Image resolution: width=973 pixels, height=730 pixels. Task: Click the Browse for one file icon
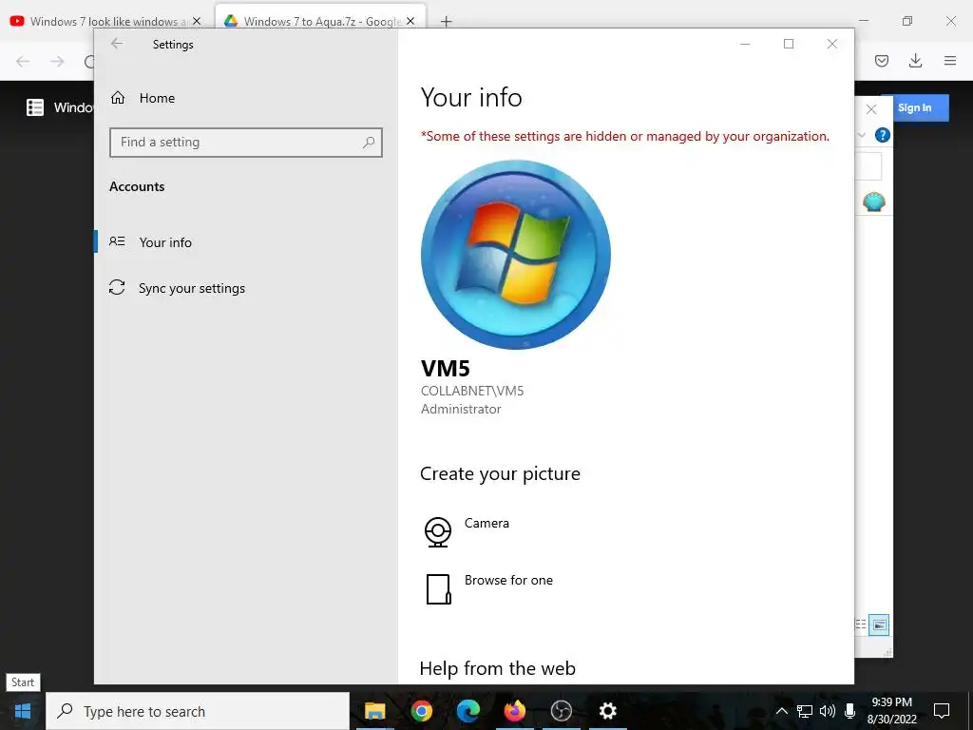tap(438, 589)
